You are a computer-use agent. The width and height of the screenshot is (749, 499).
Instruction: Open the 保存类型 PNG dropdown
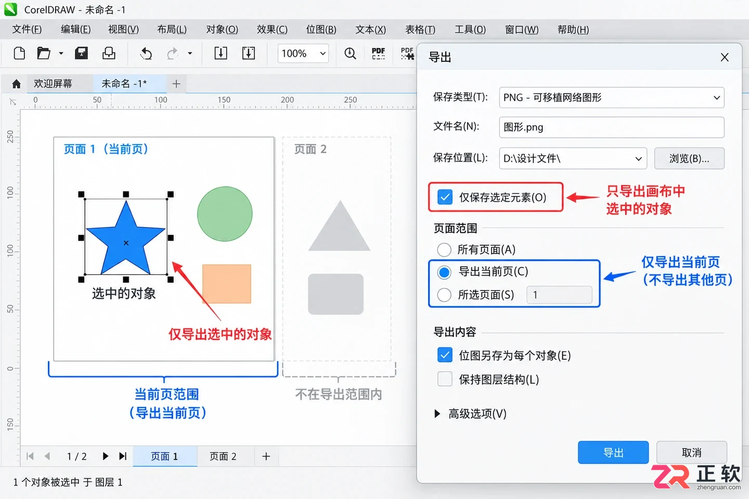[x=612, y=98]
